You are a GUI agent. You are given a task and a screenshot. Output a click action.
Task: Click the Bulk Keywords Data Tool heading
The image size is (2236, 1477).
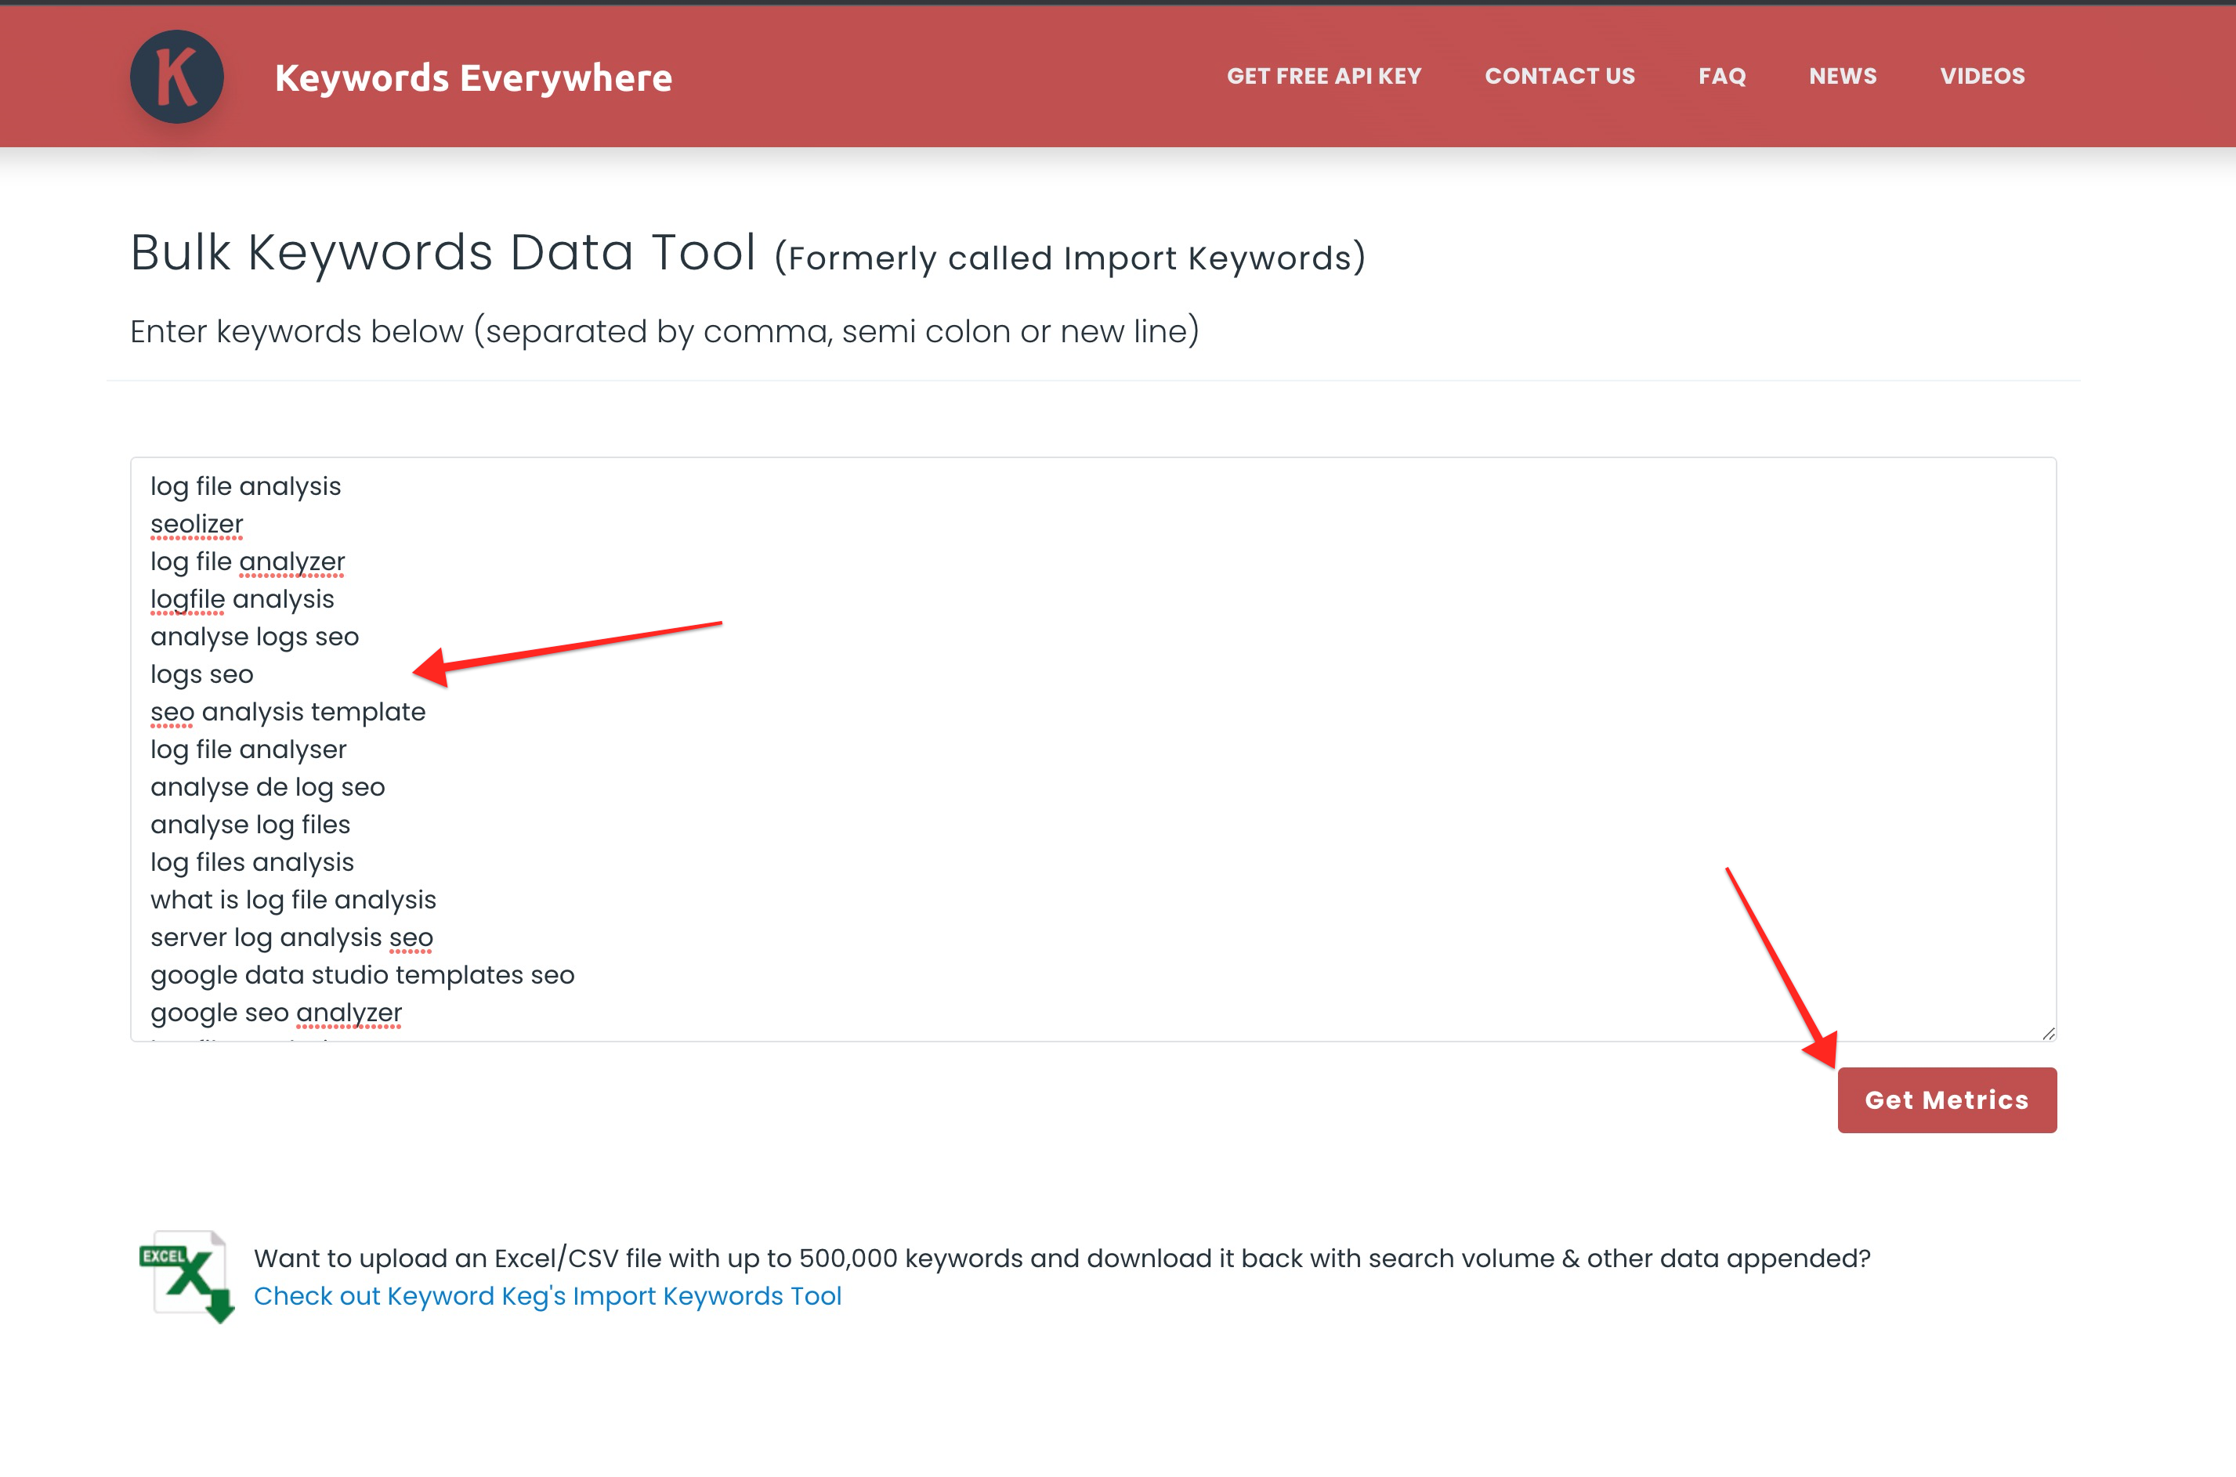point(443,252)
